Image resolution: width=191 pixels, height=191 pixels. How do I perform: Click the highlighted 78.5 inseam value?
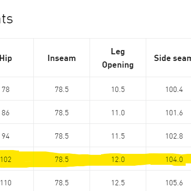(61, 160)
